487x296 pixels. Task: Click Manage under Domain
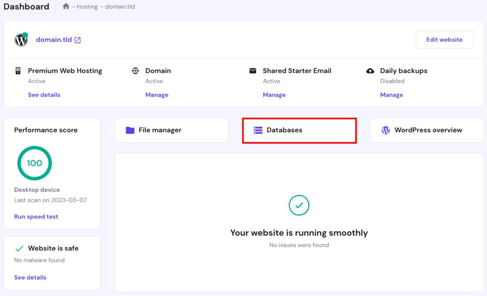(x=156, y=94)
